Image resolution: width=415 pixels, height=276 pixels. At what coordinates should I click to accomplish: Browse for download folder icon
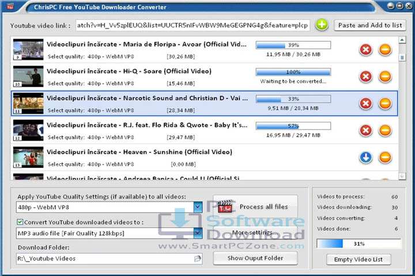coord(198,259)
